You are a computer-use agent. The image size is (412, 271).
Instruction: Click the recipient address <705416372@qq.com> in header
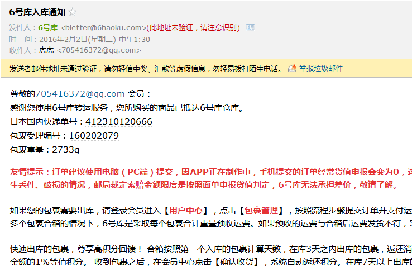click(99, 50)
